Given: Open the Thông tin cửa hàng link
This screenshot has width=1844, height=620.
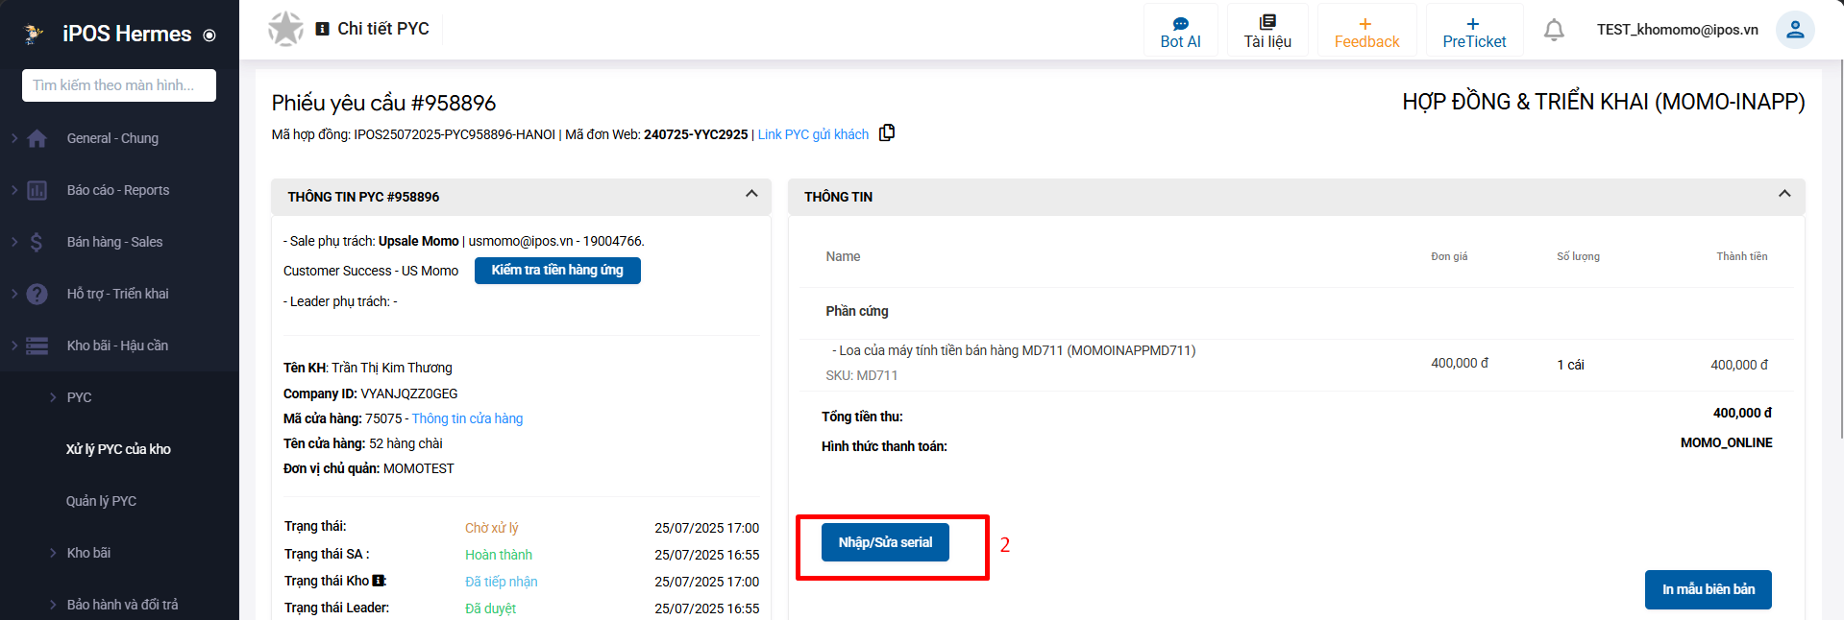Looking at the screenshot, I should click(x=467, y=418).
